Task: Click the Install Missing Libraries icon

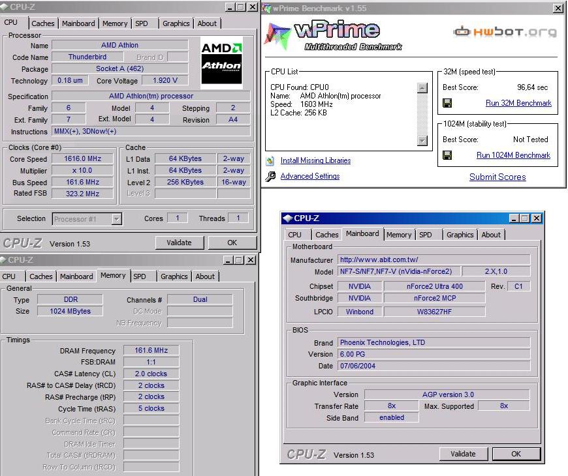Action: pos(270,160)
